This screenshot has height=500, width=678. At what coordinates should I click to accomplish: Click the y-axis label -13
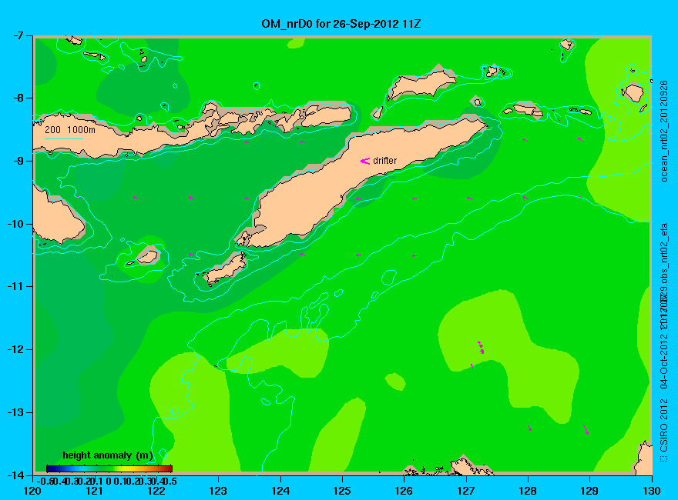[15, 412]
